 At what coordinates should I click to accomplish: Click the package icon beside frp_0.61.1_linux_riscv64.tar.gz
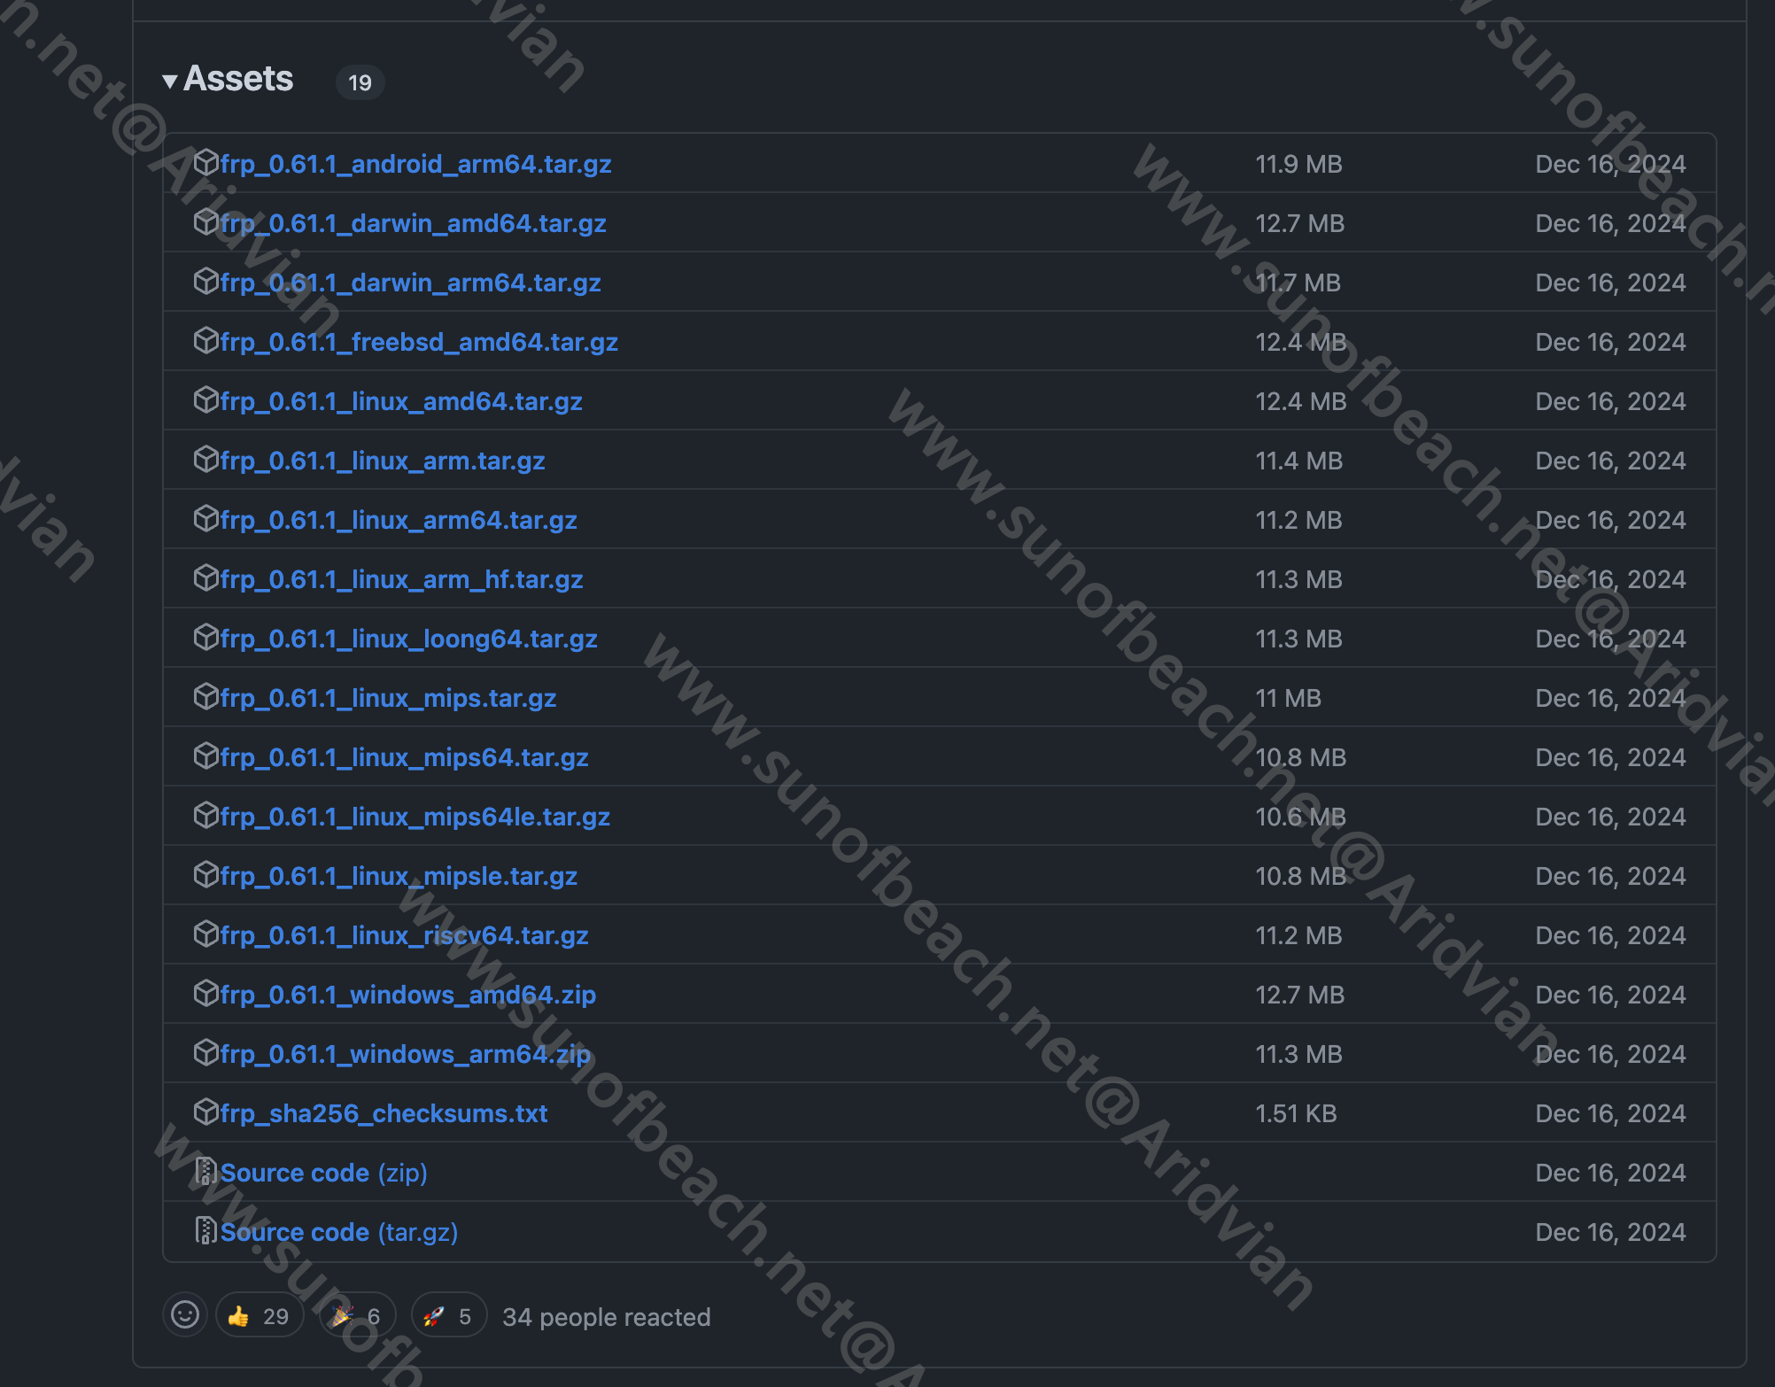pos(205,934)
